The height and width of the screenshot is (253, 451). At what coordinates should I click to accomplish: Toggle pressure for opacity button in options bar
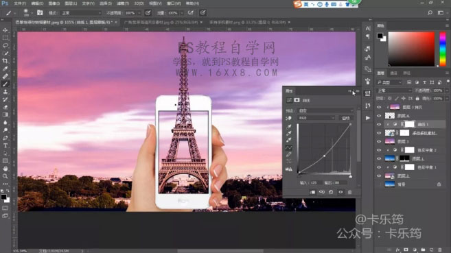148,13
